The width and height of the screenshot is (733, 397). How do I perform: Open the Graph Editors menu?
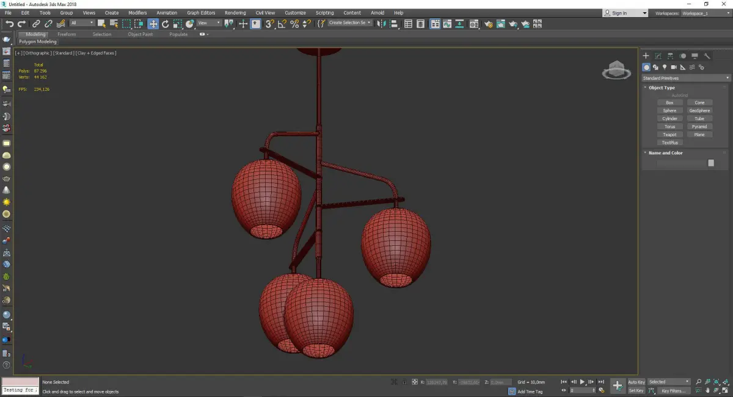pos(201,13)
